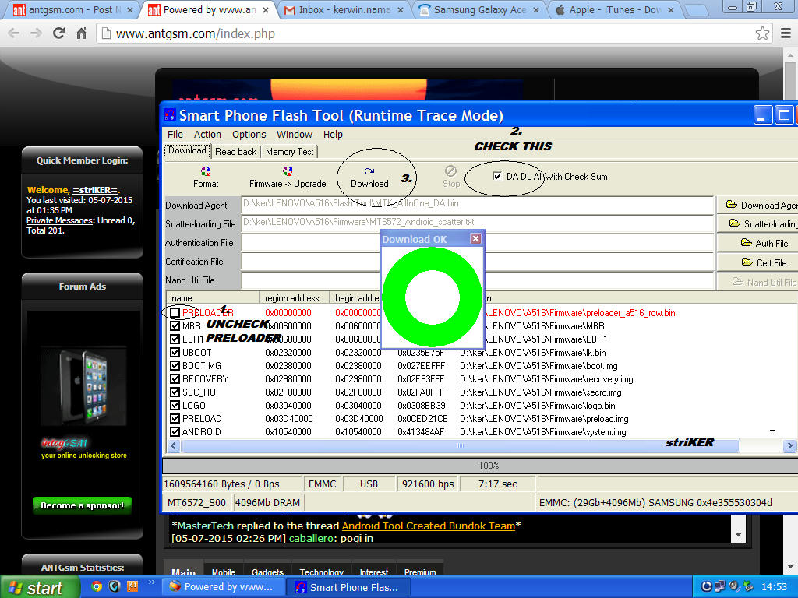The image size is (798, 598).
Task: Check the PRELOADER checkbox
Action: tap(175, 312)
